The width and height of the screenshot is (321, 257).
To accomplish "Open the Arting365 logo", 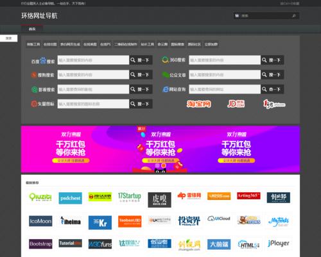I will click(248, 195).
